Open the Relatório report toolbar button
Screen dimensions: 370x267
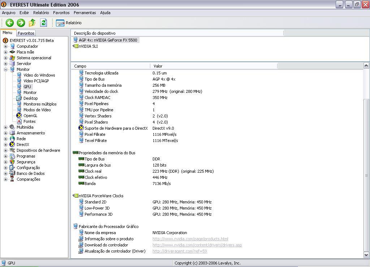pos(69,23)
